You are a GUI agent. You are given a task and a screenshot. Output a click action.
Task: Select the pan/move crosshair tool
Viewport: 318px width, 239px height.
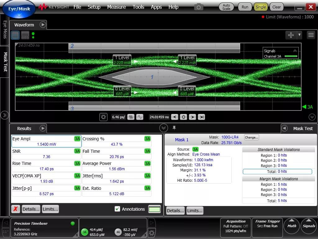291,35
